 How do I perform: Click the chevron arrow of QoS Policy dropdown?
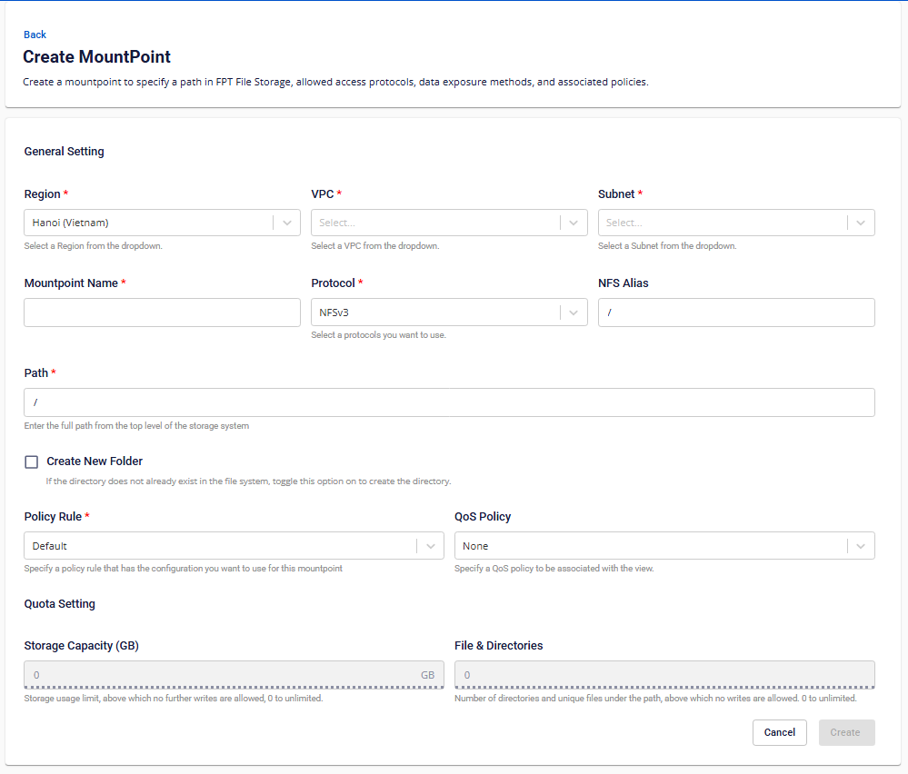point(861,546)
